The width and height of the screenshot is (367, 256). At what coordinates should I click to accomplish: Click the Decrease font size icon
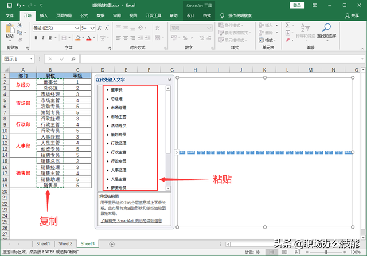107,28
